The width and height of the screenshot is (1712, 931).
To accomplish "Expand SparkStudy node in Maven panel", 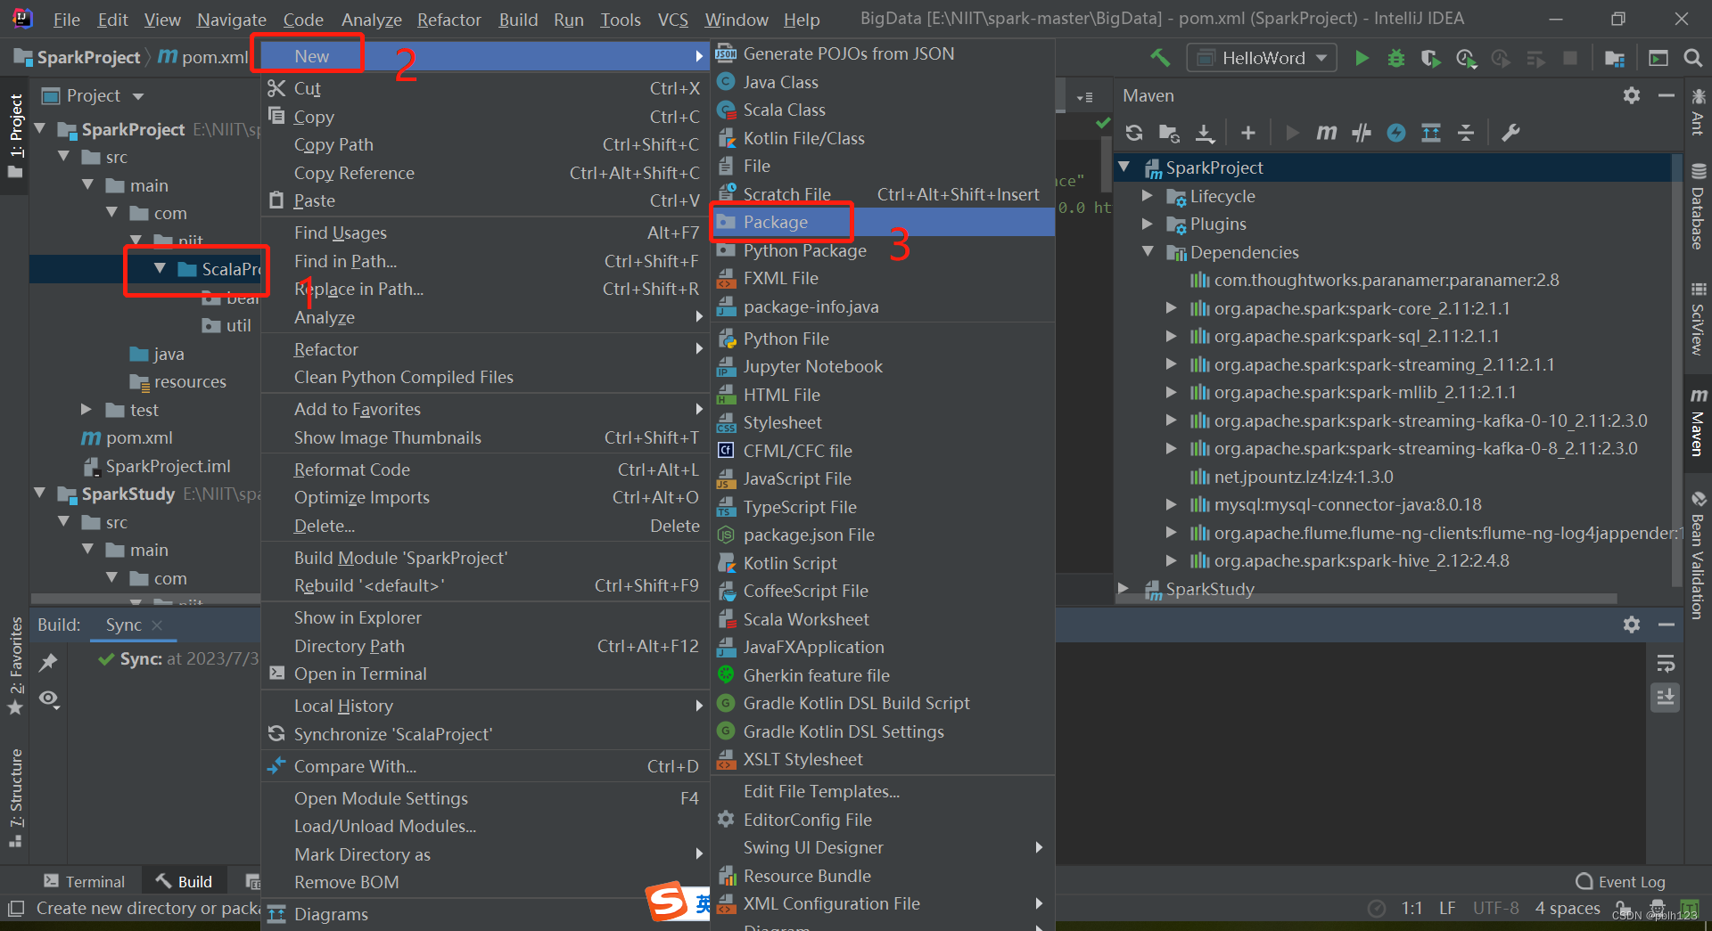I will point(1123,589).
